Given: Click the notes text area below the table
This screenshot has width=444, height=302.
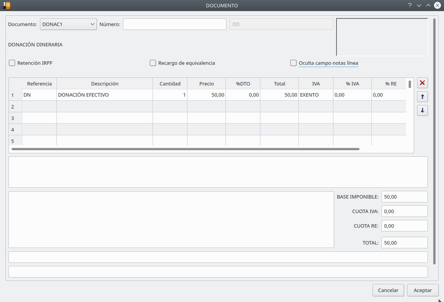Looking at the screenshot, I should click(218, 172).
